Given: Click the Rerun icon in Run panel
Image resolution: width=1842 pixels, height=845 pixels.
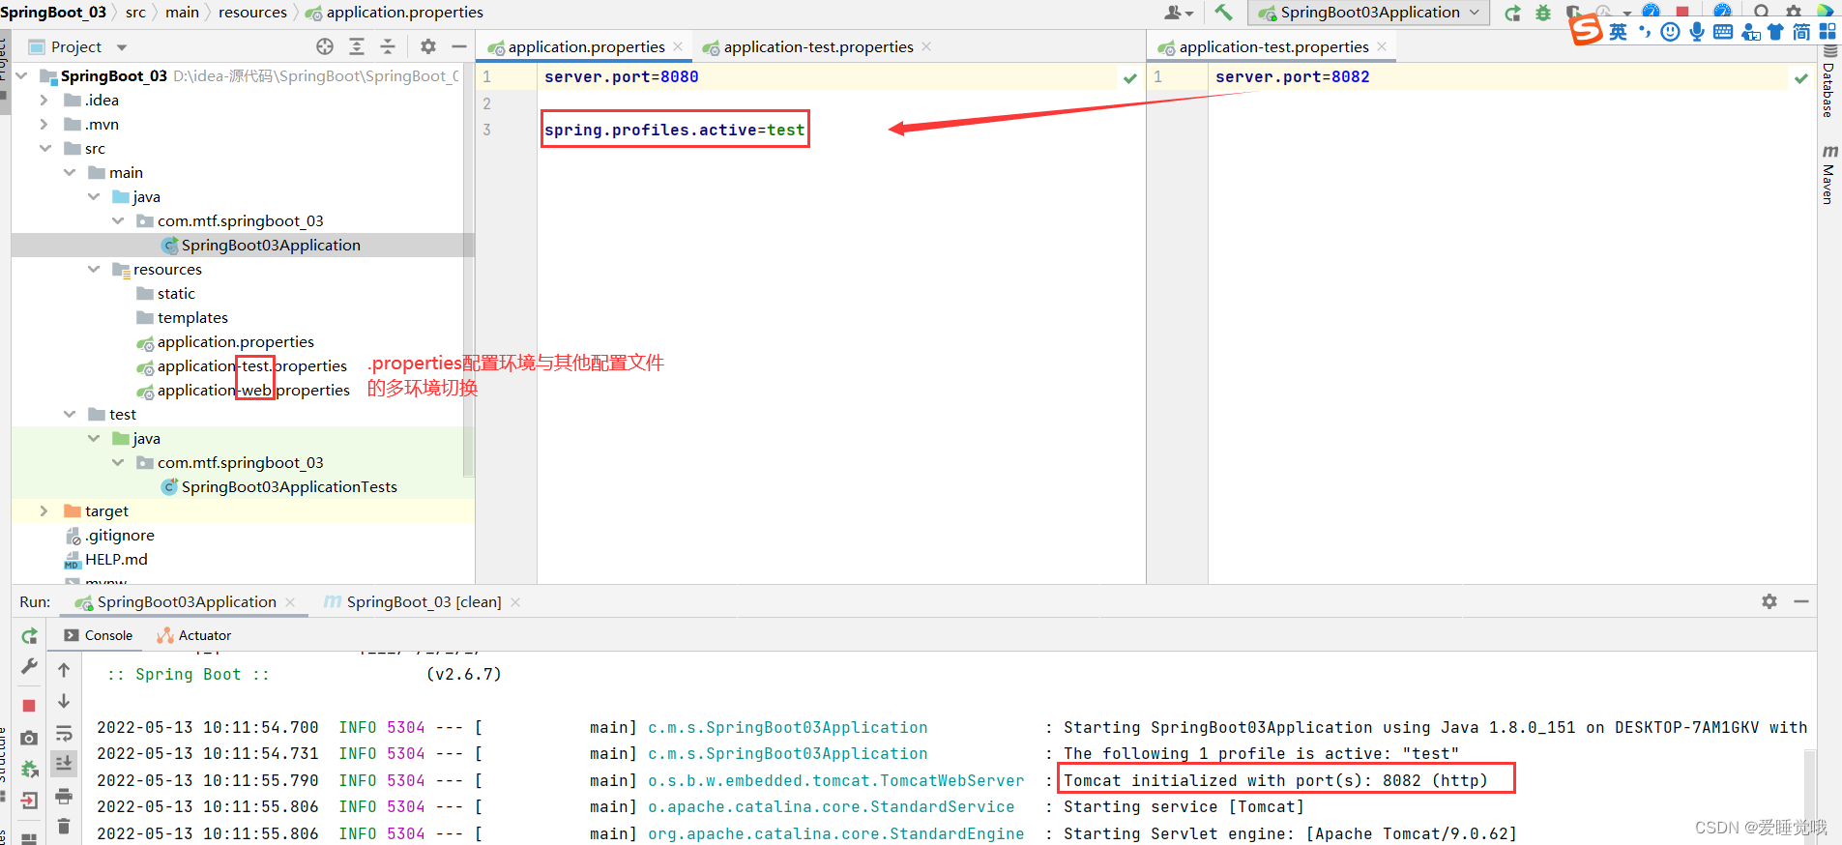Looking at the screenshot, I should point(29,636).
